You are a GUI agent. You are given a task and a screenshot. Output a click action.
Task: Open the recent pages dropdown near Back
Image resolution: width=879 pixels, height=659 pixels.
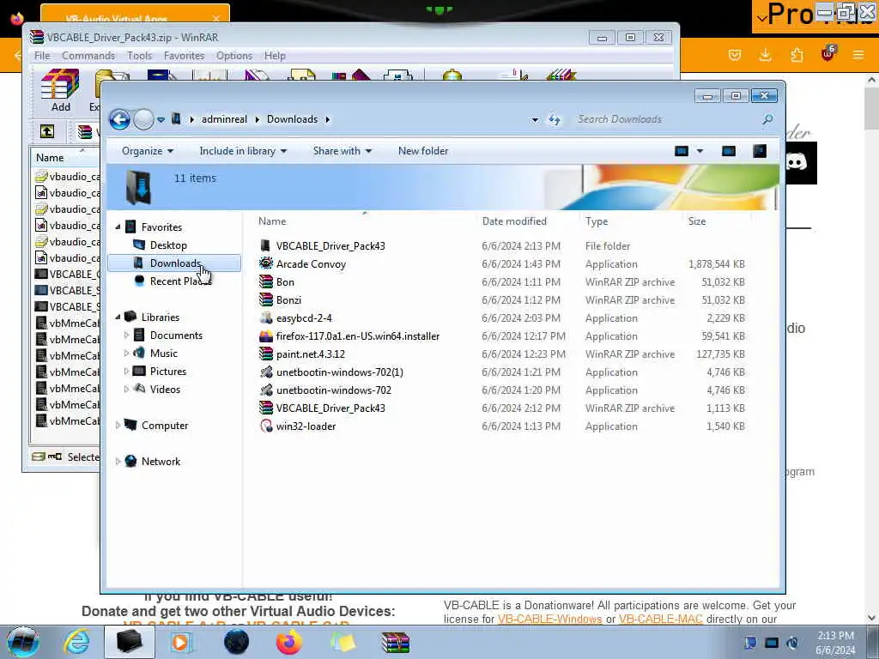[x=161, y=119]
